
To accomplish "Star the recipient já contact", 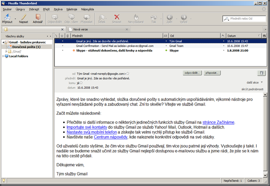I will point(81,83).
